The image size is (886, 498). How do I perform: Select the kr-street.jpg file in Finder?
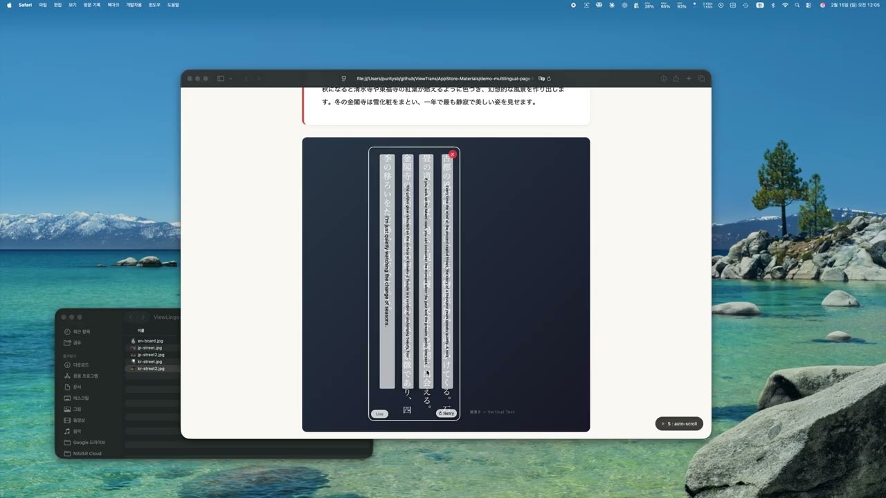point(149,361)
